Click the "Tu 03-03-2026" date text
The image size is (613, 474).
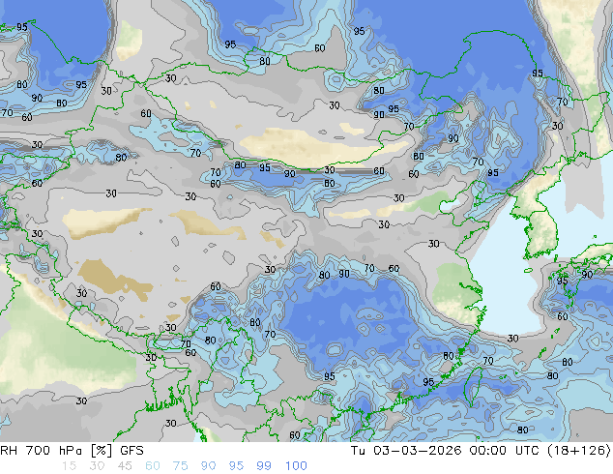406,451
